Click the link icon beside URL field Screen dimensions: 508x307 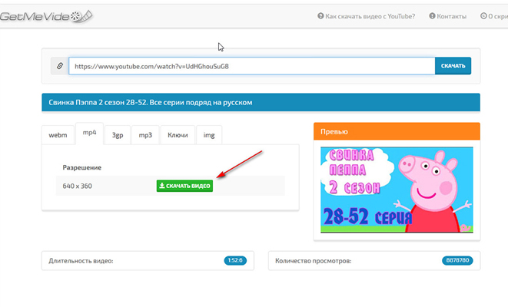[60, 66]
